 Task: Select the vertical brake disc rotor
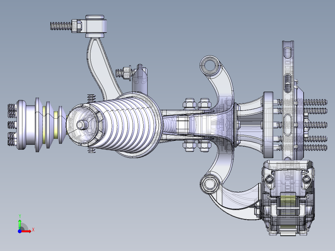[288, 100]
